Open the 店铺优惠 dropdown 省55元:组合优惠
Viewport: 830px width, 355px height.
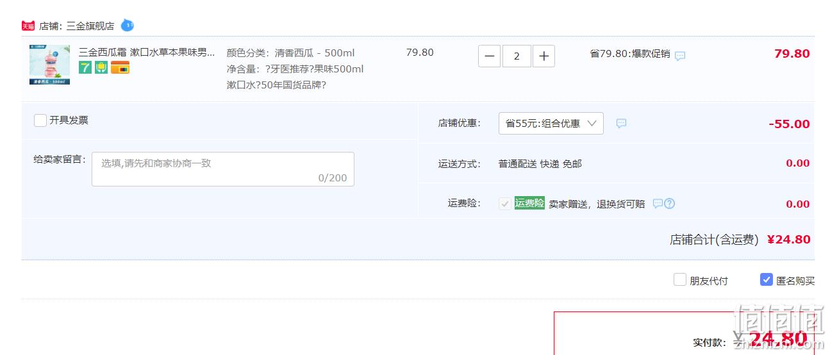pyautogui.click(x=551, y=123)
